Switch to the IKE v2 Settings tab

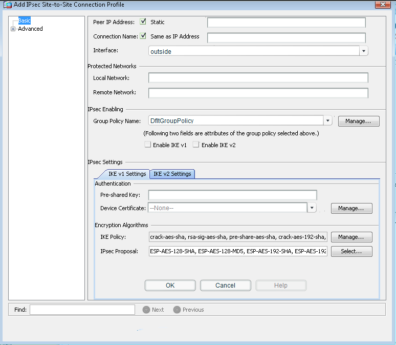[x=172, y=174]
